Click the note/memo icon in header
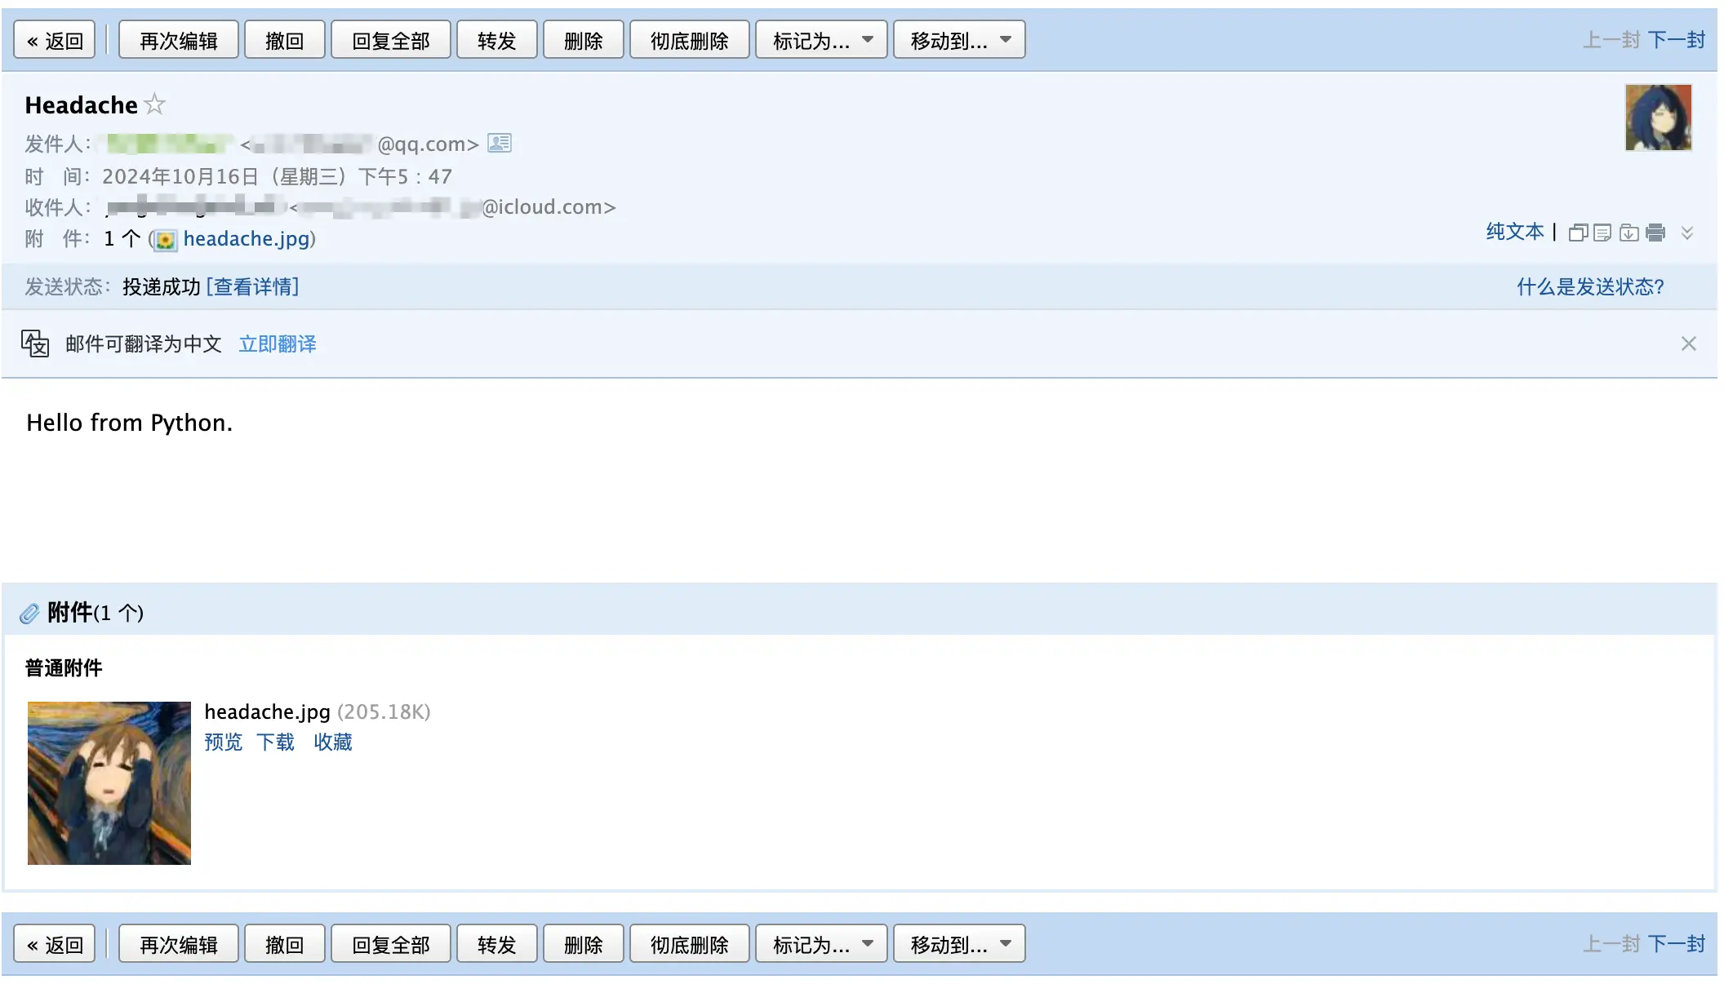The width and height of the screenshot is (1724, 984). click(1602, 233)
